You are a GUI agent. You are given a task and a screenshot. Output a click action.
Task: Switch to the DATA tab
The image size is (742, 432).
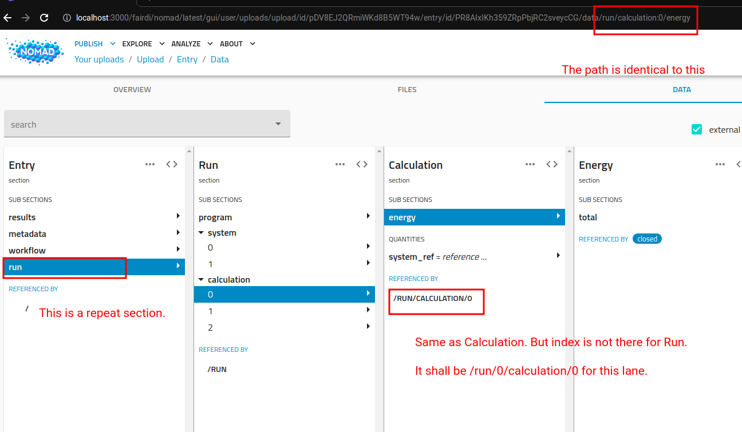coord(682,90)
